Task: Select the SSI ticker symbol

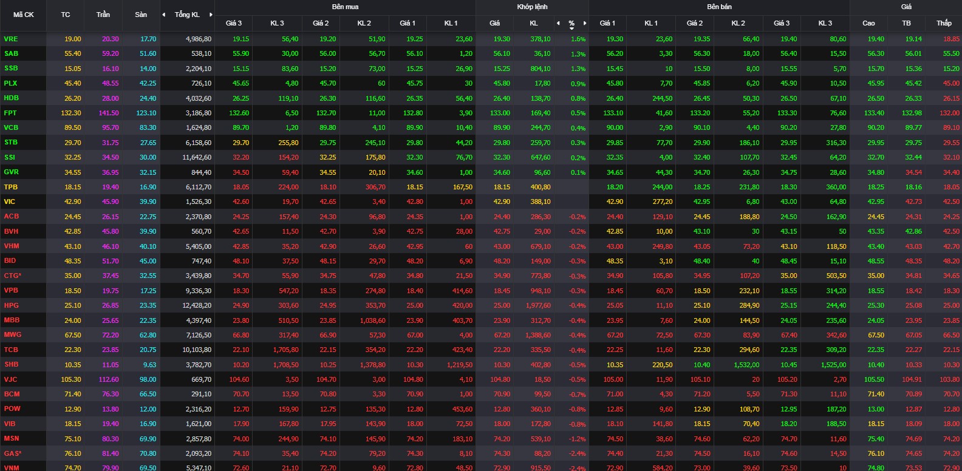Action: pyautogui.click(x=10, y=157)
